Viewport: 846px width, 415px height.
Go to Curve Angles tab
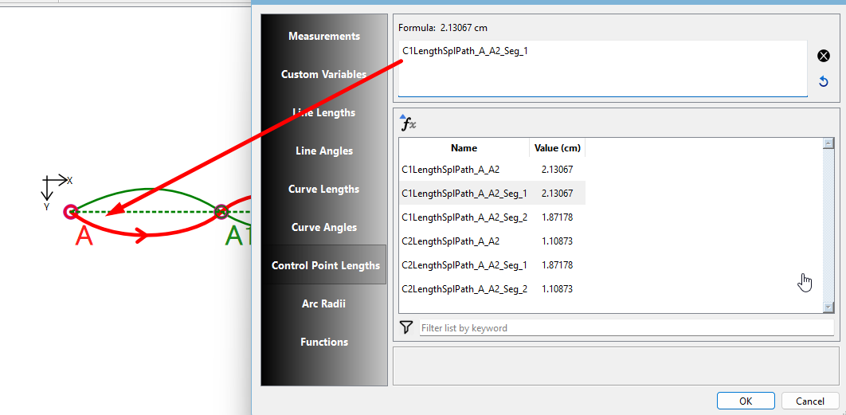click(x=323, y=227)
